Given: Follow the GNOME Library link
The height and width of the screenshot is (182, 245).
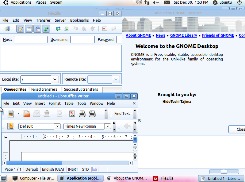Looking at the screenshot, I should click(184, 35).
